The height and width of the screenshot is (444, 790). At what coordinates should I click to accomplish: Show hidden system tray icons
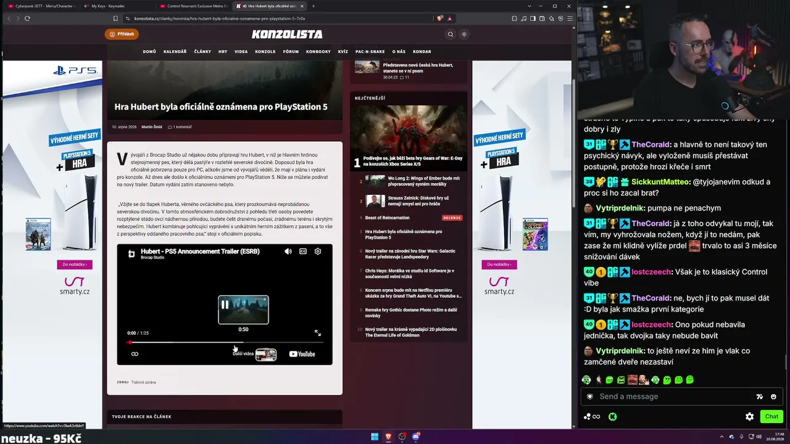pyautogui.click(x=722, y=437)
